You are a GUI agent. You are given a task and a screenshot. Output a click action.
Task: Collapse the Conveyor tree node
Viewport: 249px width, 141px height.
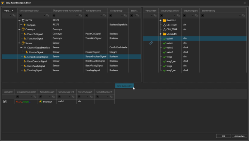19,29
